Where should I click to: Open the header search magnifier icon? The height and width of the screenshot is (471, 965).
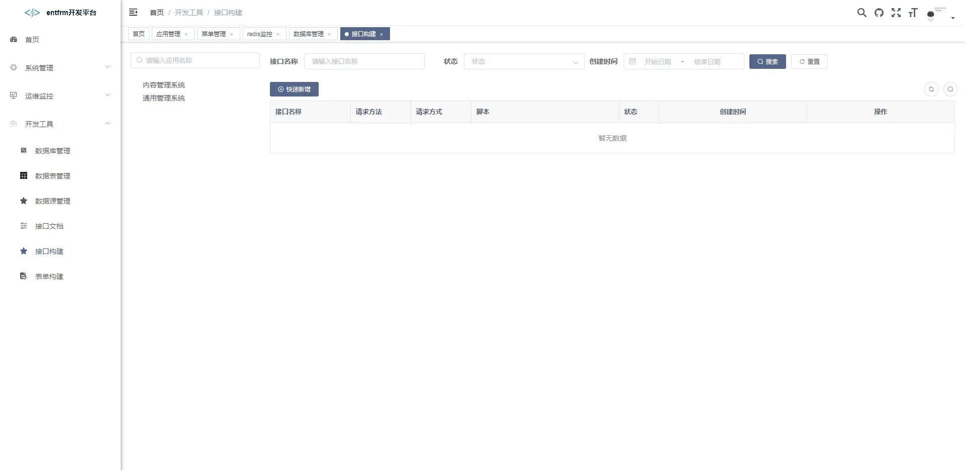(x=861, y=13)
